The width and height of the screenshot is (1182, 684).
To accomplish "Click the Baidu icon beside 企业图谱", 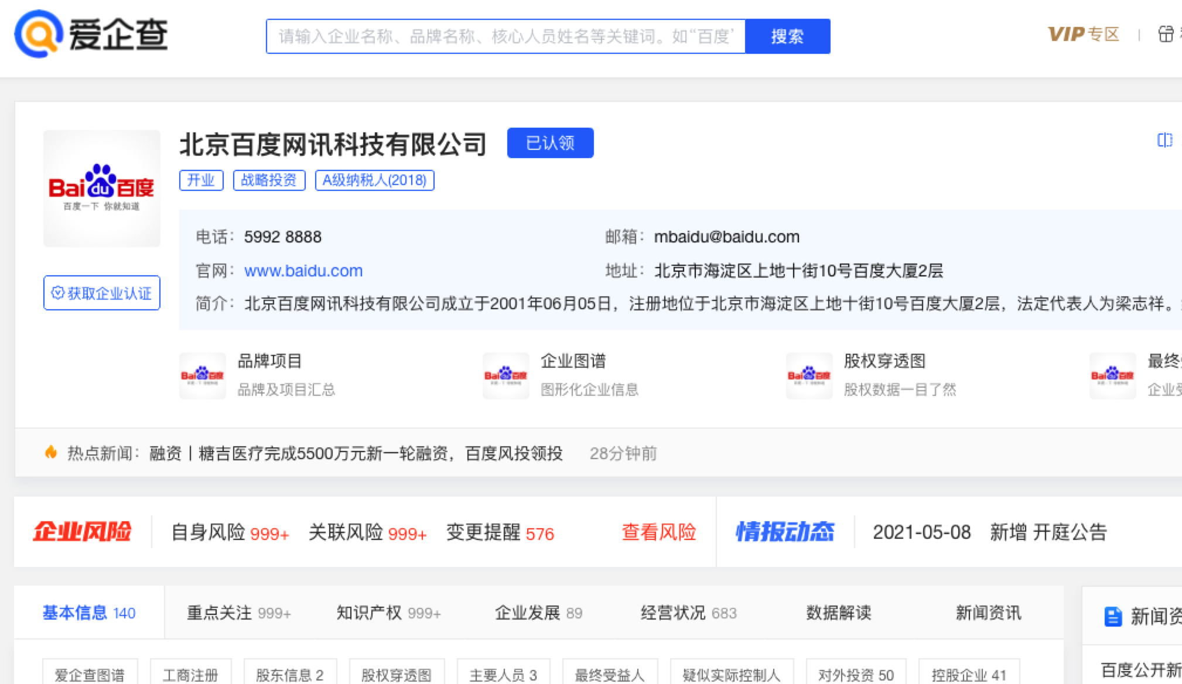I will [x=506, y=376].
